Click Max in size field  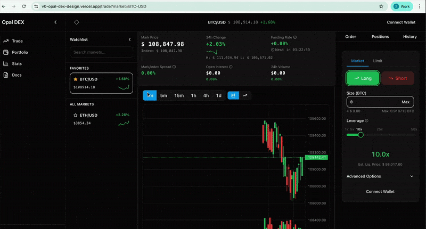405,102
